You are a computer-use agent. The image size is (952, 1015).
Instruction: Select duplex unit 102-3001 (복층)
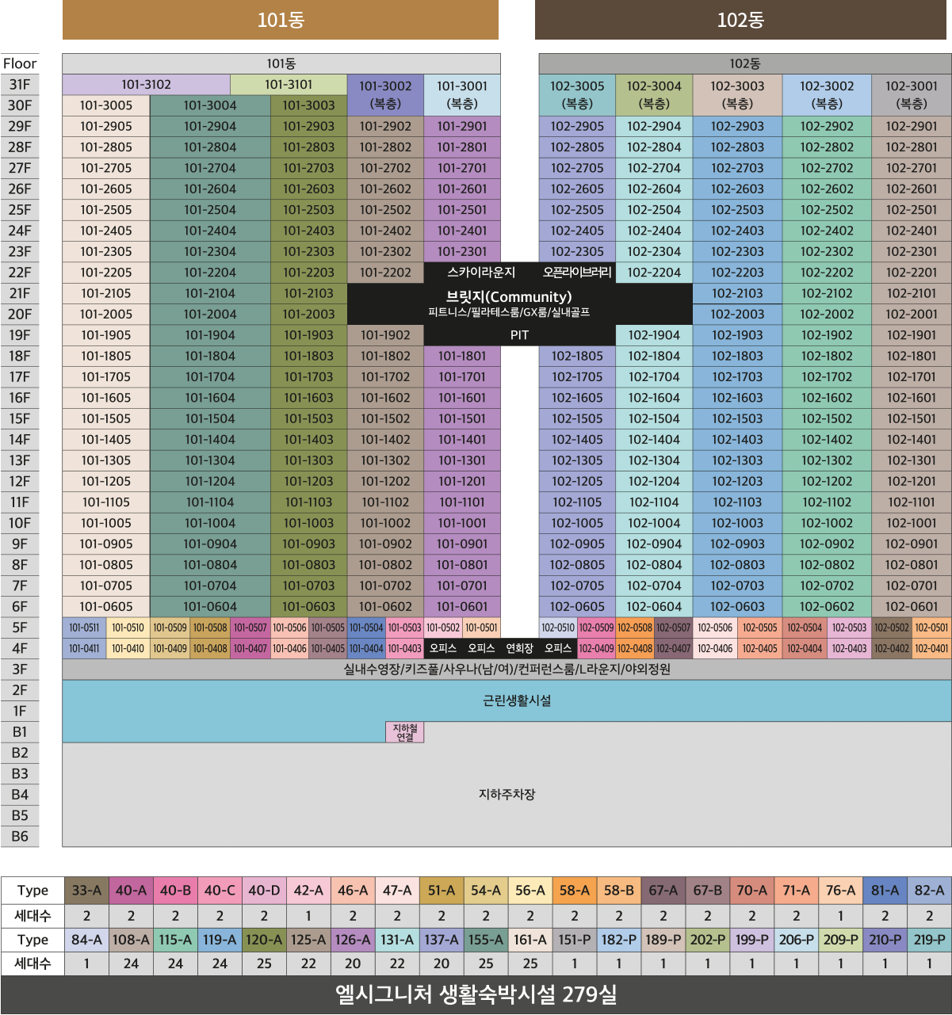[x=912, y=95]
